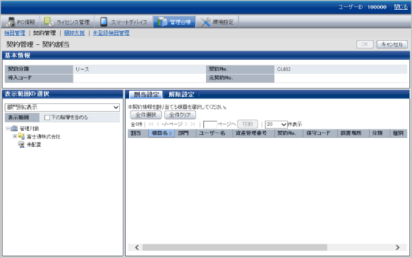
Task: Click the 全件選択 button
Action: (146, 115)
